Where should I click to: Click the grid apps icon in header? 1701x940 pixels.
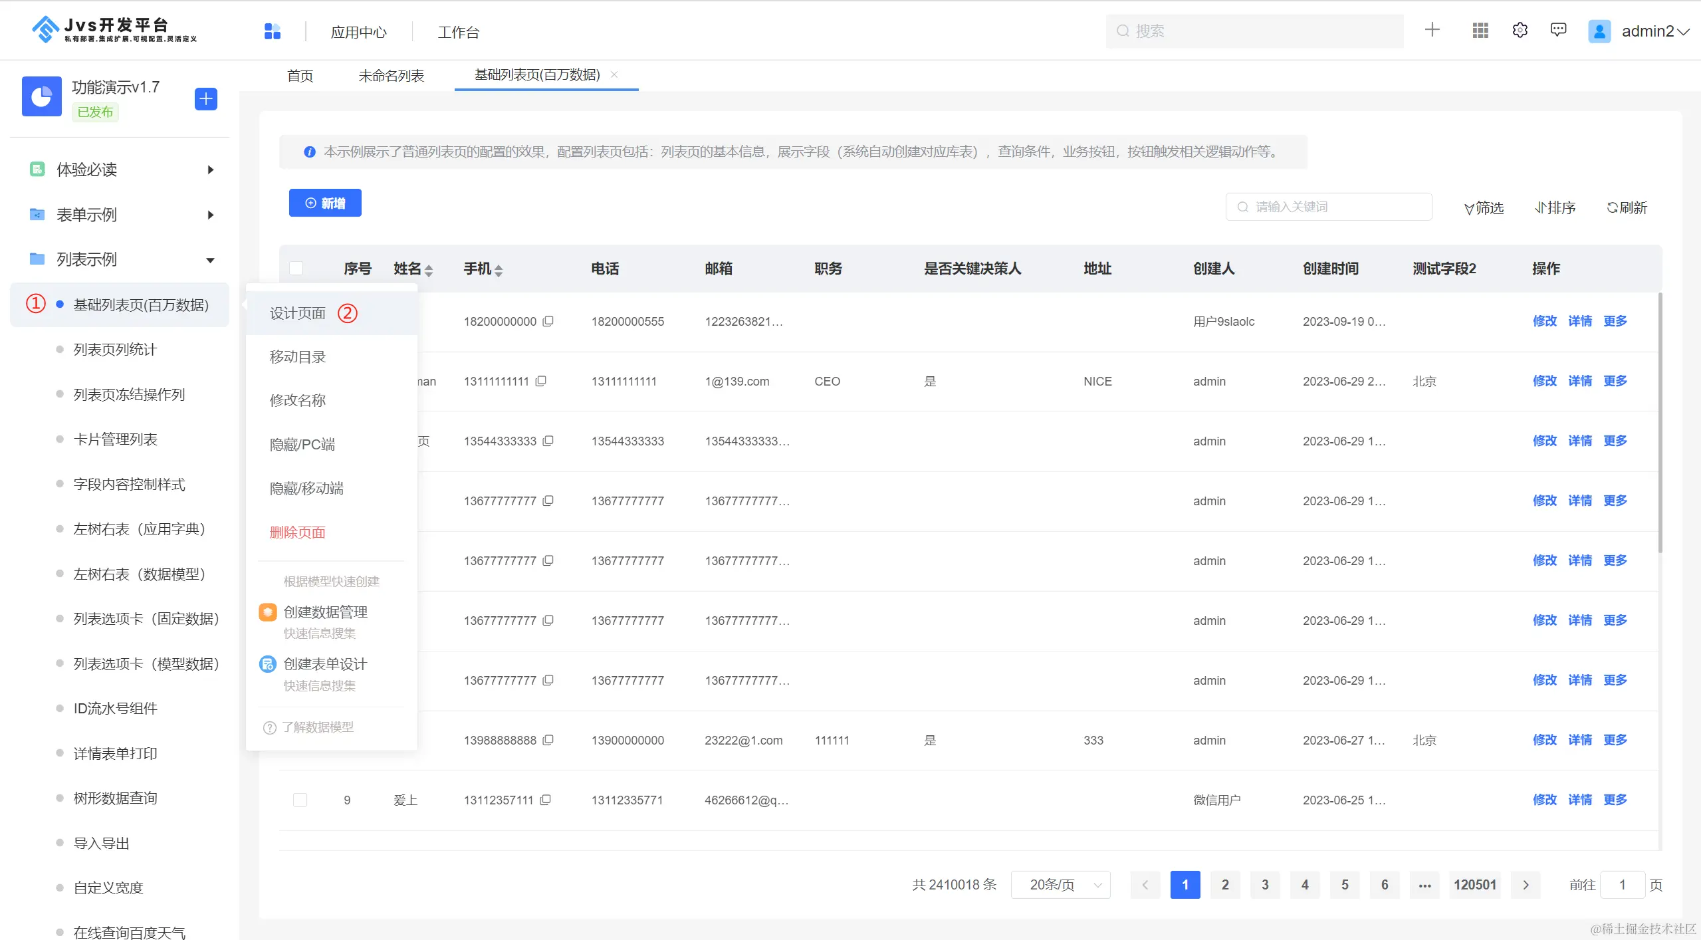(x=1480, y=31)
